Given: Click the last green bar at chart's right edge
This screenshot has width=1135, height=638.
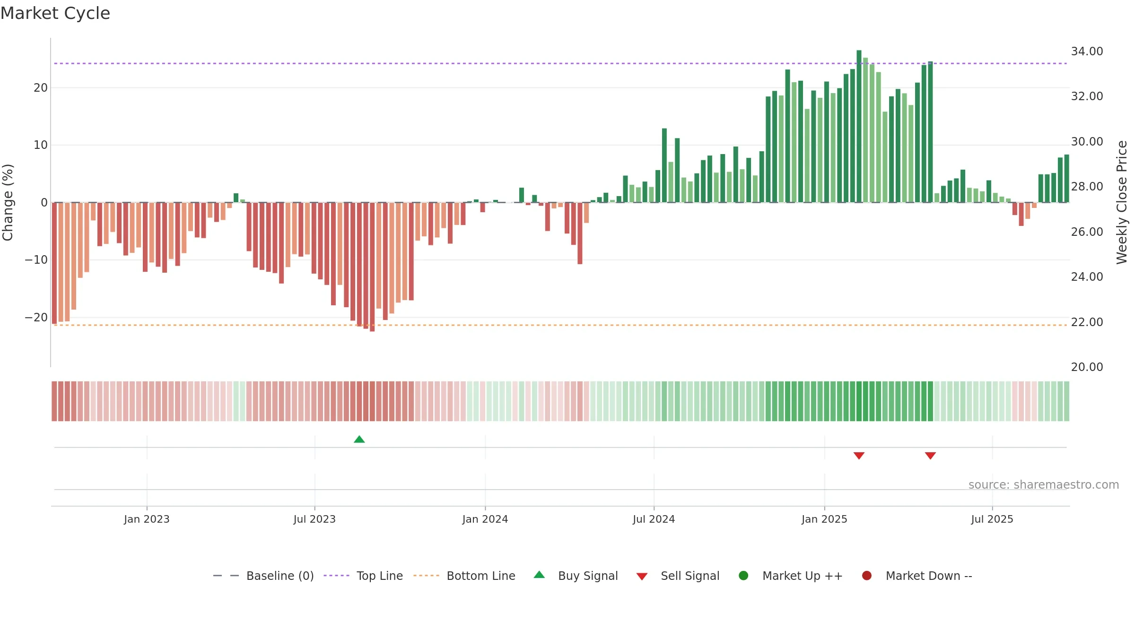Looking at the screenshot, I should tap(1066, 179).
